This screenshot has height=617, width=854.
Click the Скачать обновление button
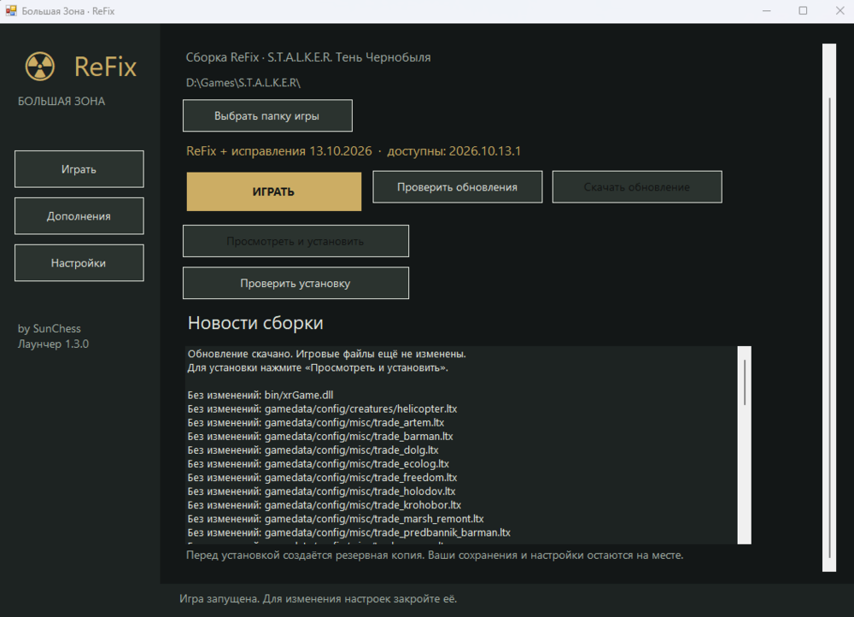click(637, 187)
